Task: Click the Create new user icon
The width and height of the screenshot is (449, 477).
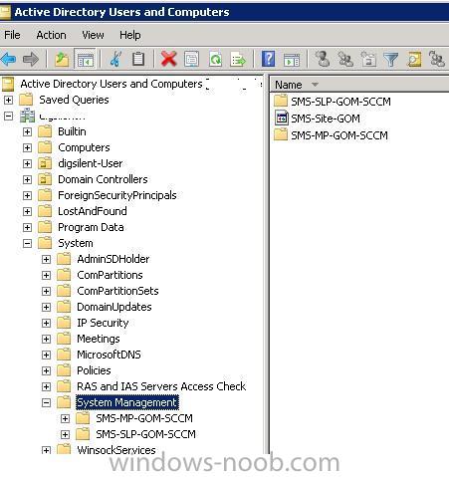Action: point(322,60)
